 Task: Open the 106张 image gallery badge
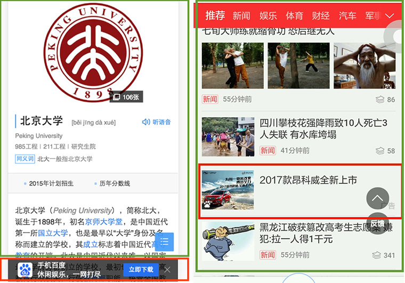(126, 97)
